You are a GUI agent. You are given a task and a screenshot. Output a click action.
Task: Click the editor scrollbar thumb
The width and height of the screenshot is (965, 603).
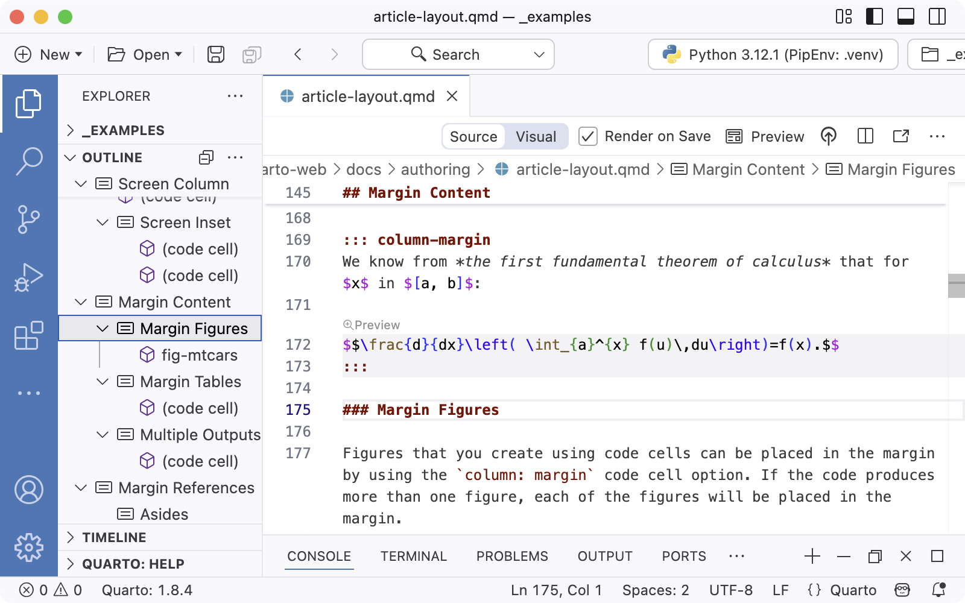tap(956, 286)
